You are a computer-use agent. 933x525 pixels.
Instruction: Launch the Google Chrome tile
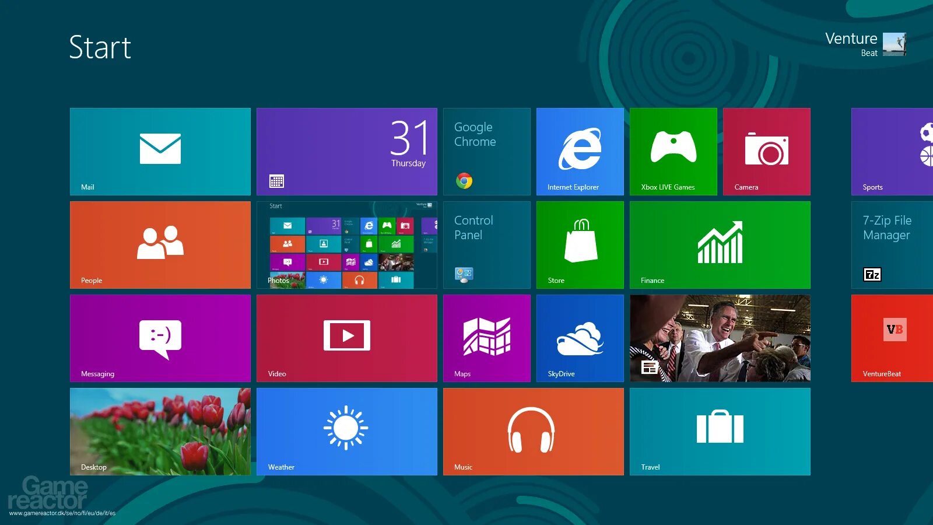pos(487,152)
